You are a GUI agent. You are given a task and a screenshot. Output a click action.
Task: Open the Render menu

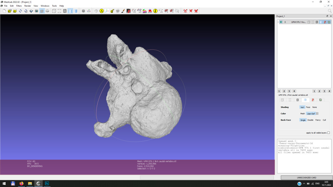coord(28,6)
